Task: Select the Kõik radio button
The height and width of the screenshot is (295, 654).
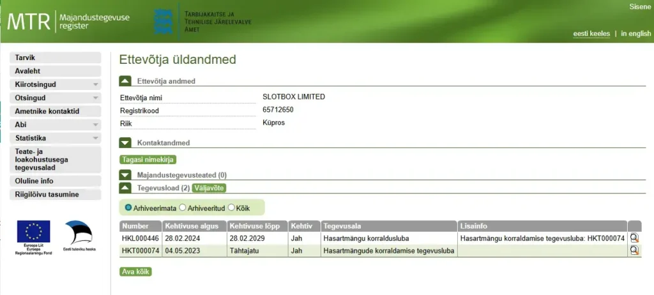Action: coord(231,208)
